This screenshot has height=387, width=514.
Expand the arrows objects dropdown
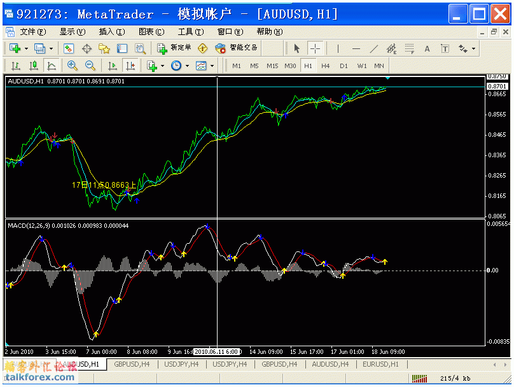click(x=473, y=48)
